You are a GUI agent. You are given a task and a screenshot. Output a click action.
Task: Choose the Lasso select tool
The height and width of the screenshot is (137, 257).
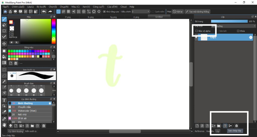(4, 76)
